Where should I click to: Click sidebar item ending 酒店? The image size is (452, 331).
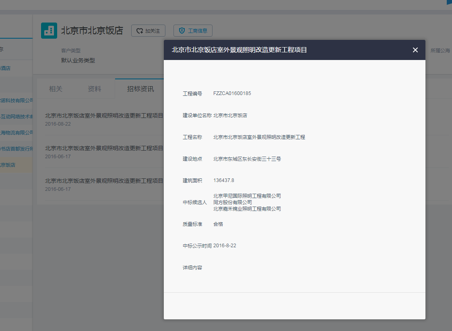pyautogui.click(x=5, y=68)
